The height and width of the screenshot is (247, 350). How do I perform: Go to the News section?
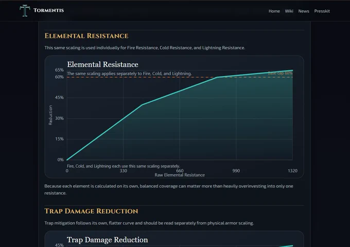[x=304, y=11]
